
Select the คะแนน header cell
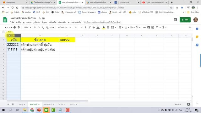67,40
